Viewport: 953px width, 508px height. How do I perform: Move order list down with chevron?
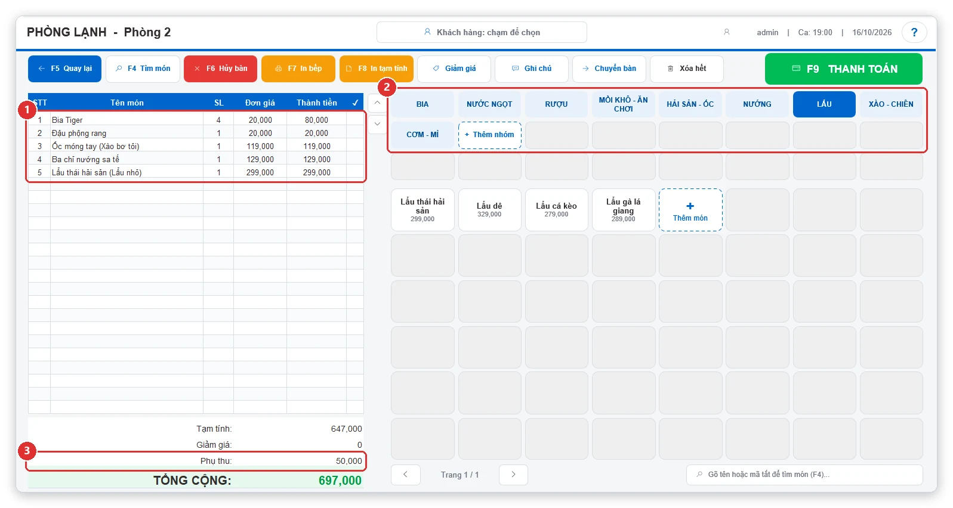377,124
